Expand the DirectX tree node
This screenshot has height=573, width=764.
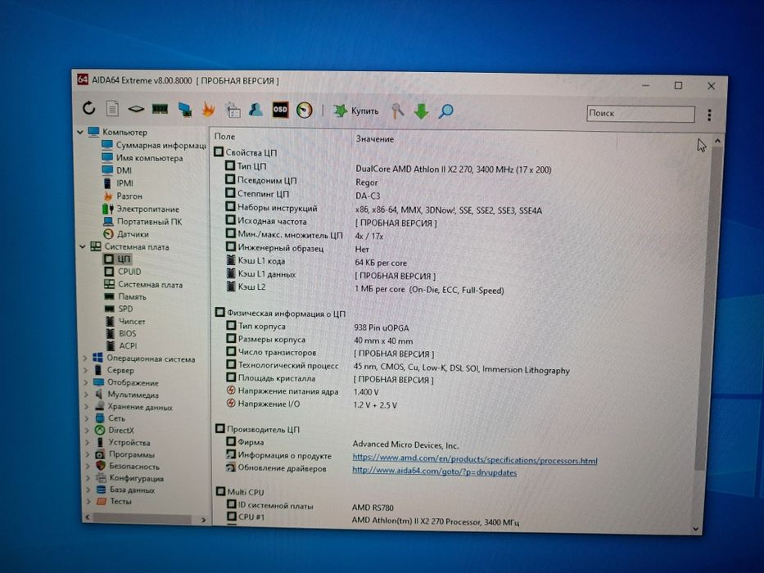pyautogui.click(x=88, y=431)
